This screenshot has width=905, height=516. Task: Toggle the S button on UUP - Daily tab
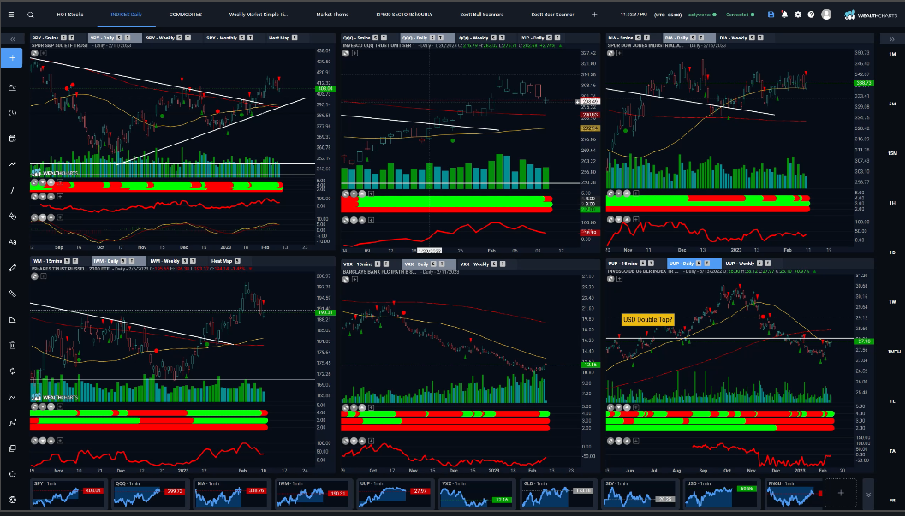click(700, 264)
